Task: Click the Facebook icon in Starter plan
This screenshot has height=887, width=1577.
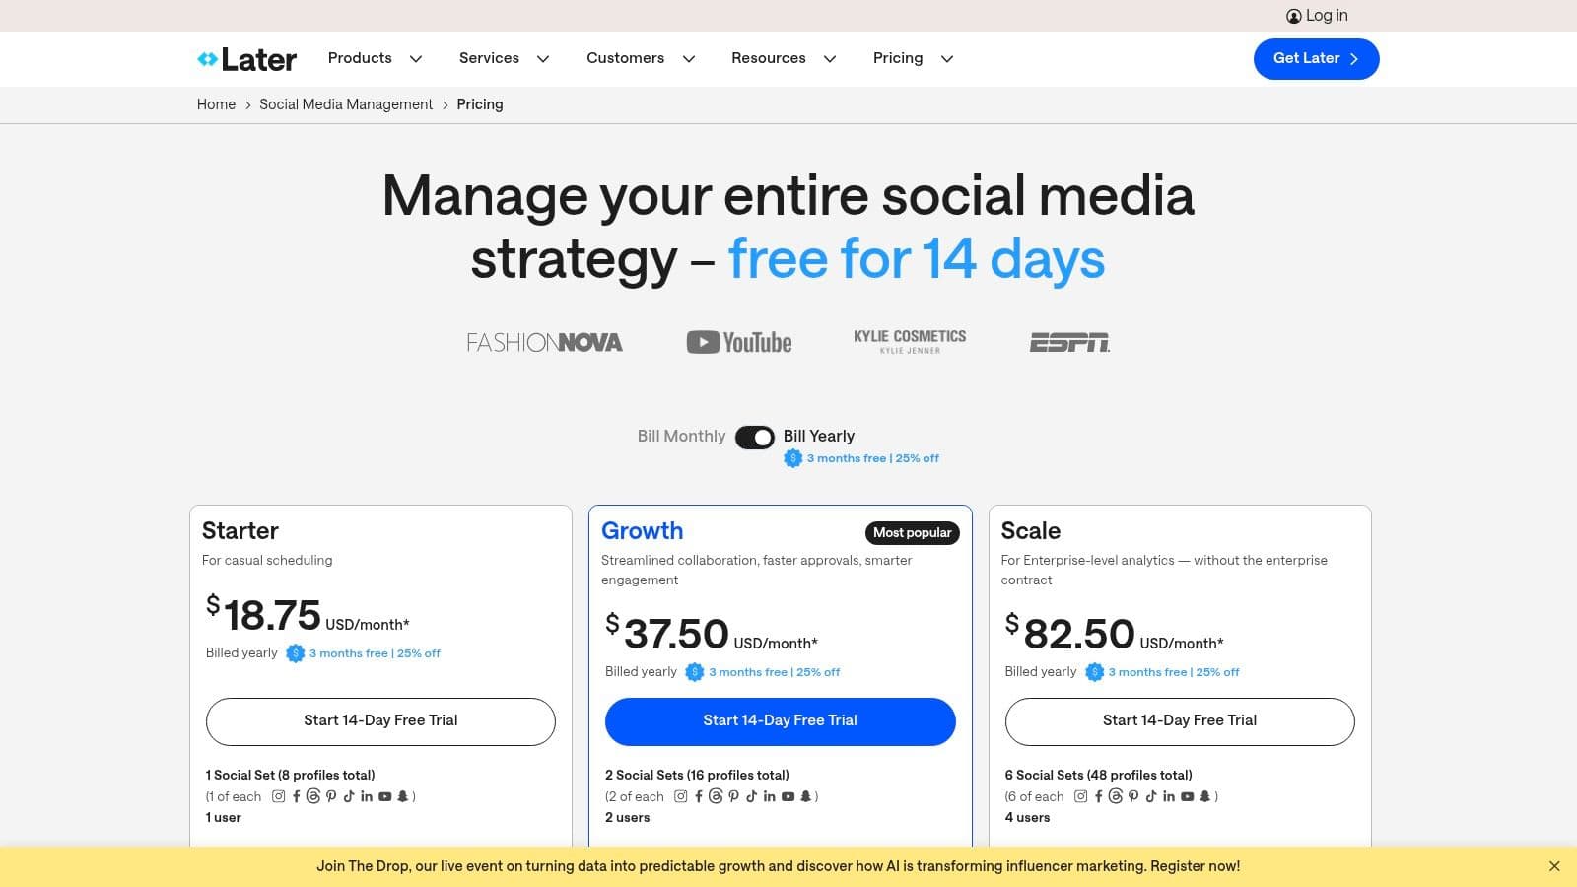Action: coord(296,796)
